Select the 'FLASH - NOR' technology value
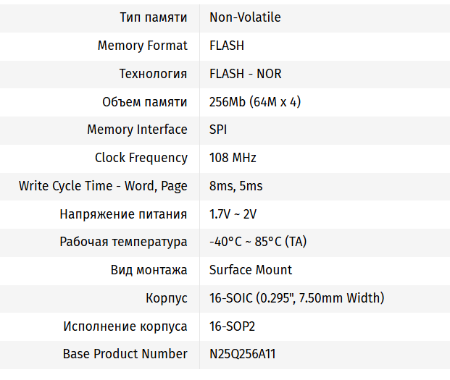 point(245,74)
